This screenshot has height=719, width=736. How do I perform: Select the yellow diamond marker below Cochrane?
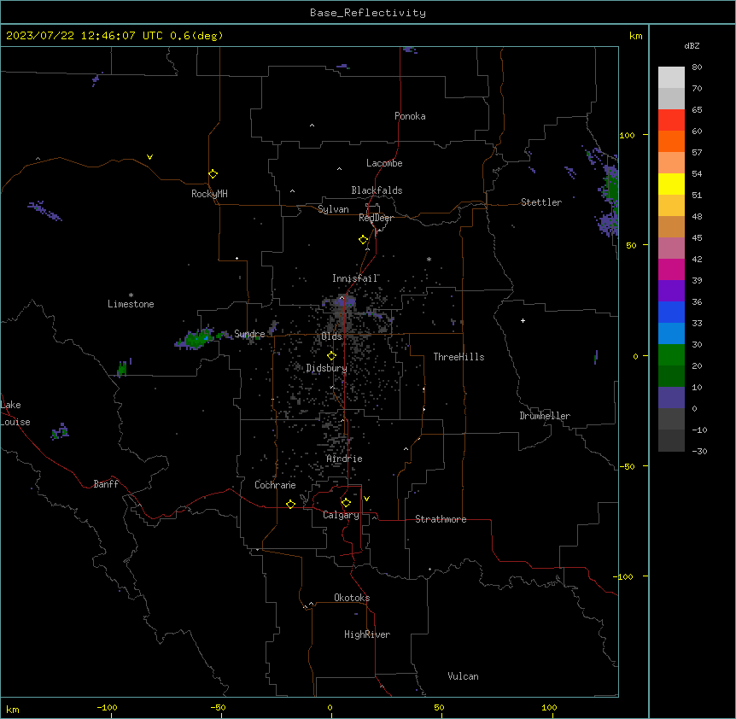(x=290, y=504)
